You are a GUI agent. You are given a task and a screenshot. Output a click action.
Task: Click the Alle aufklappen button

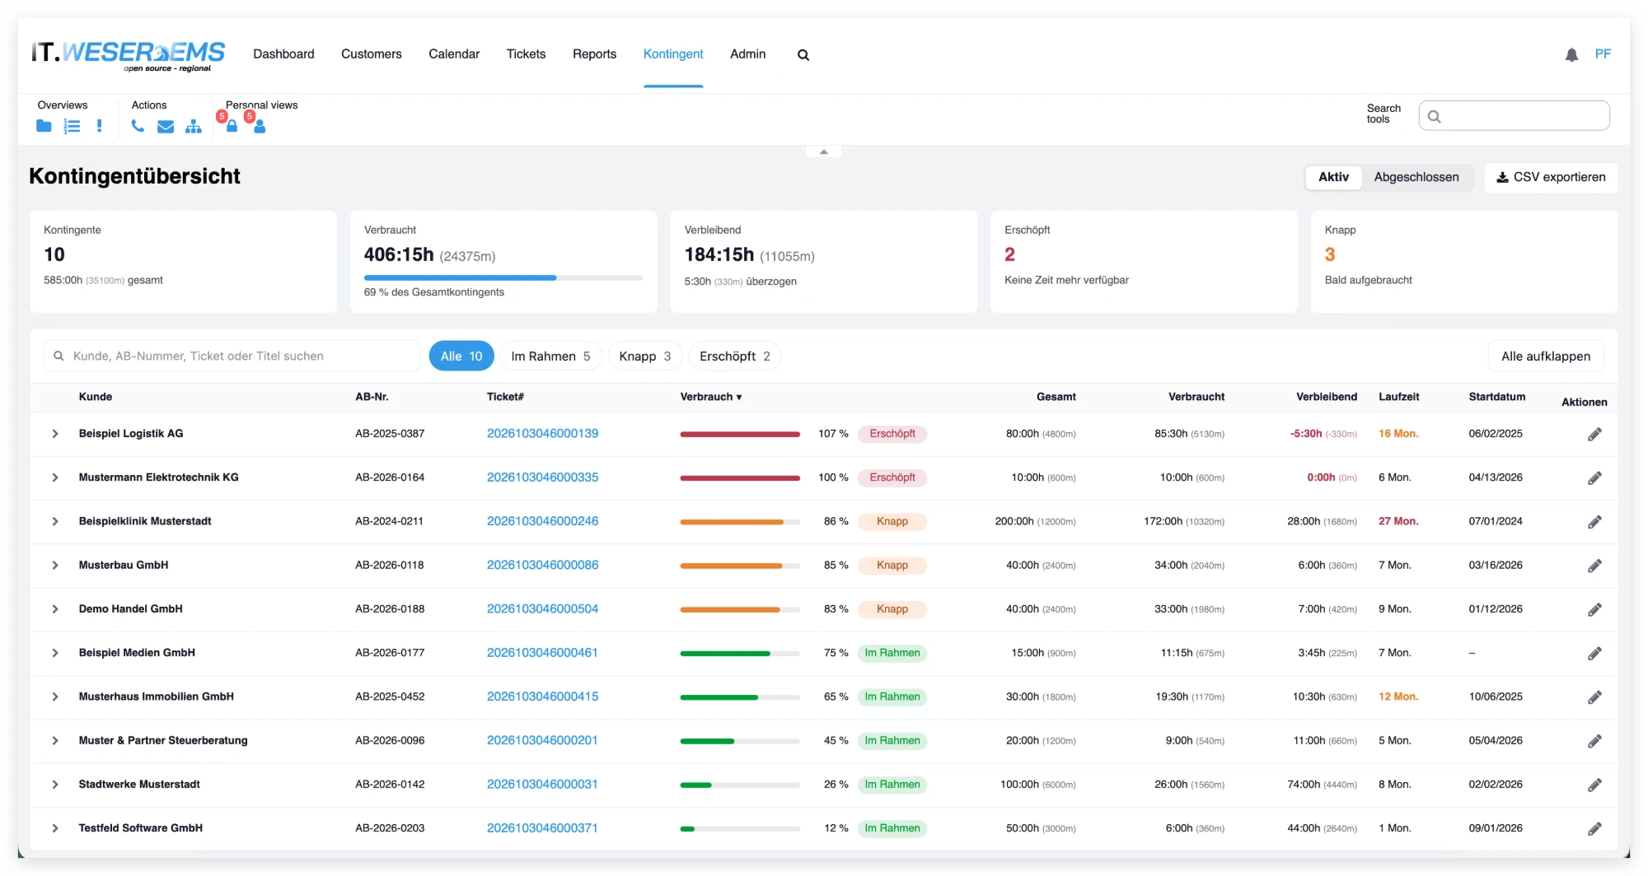1546,356
